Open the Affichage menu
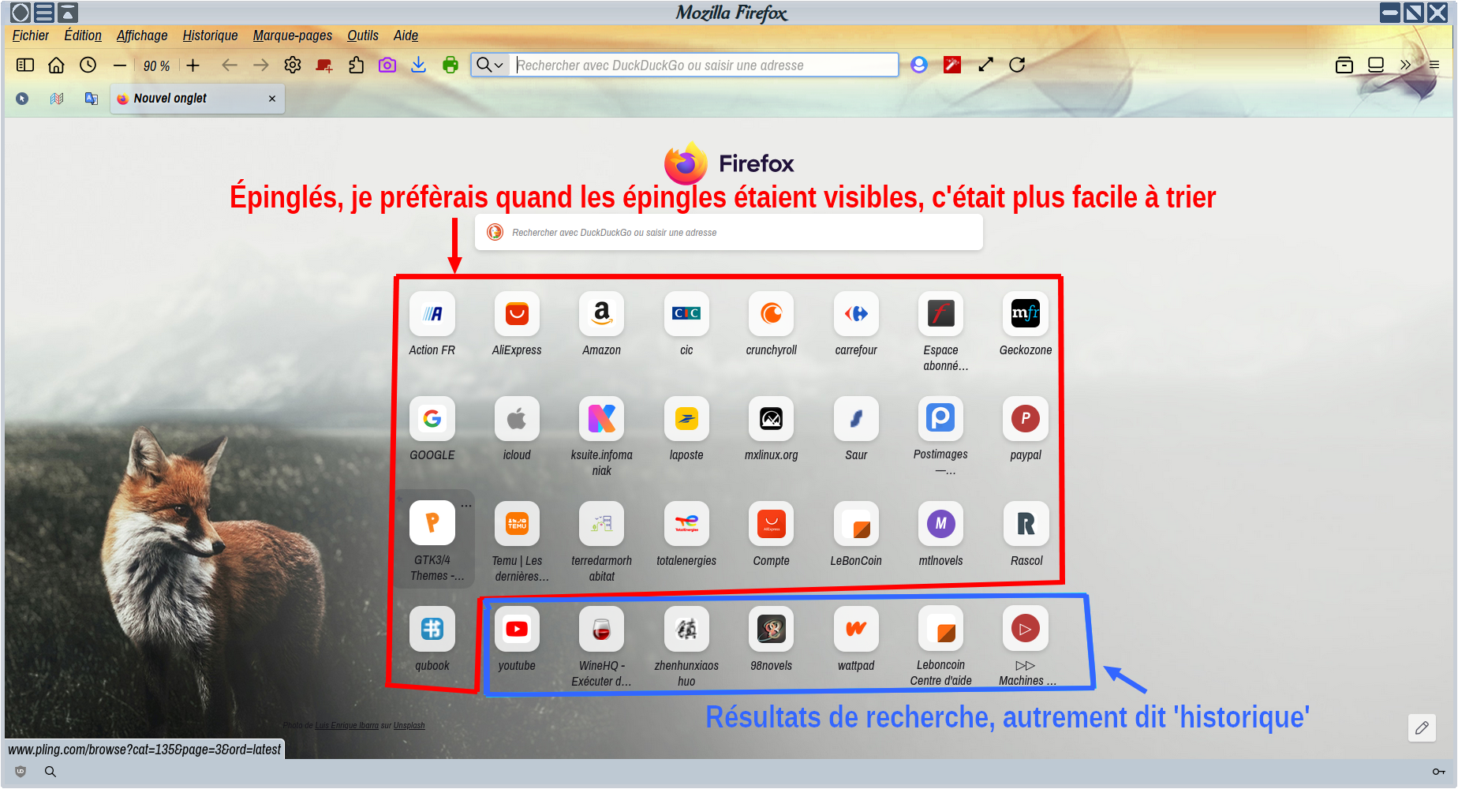This screenshot has height=789, width=1458. [142, 36]
